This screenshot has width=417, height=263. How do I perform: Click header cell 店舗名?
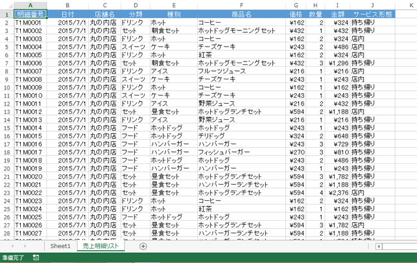click(105, 14)
